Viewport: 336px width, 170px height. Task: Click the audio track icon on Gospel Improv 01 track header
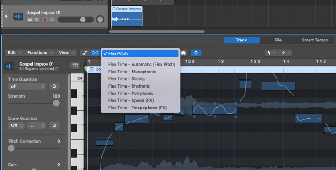click(x=18, y=17)
